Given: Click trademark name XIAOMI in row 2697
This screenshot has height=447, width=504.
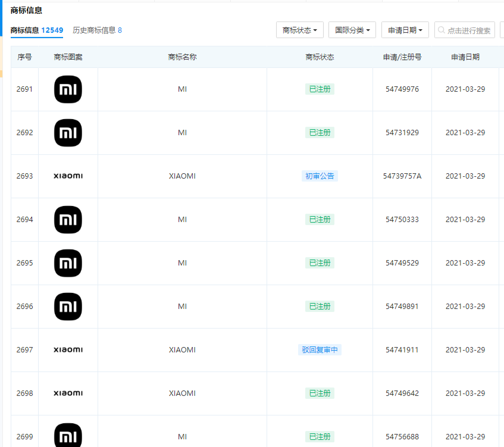Looking at the screenshot, I should [x=182, y=349].
